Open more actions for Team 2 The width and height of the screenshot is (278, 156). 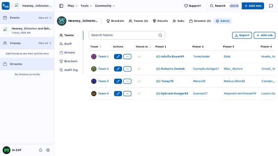point(127,69)
